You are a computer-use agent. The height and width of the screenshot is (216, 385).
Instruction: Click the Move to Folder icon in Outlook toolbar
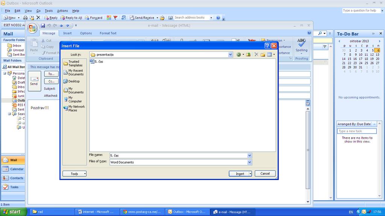pos(32,18)
